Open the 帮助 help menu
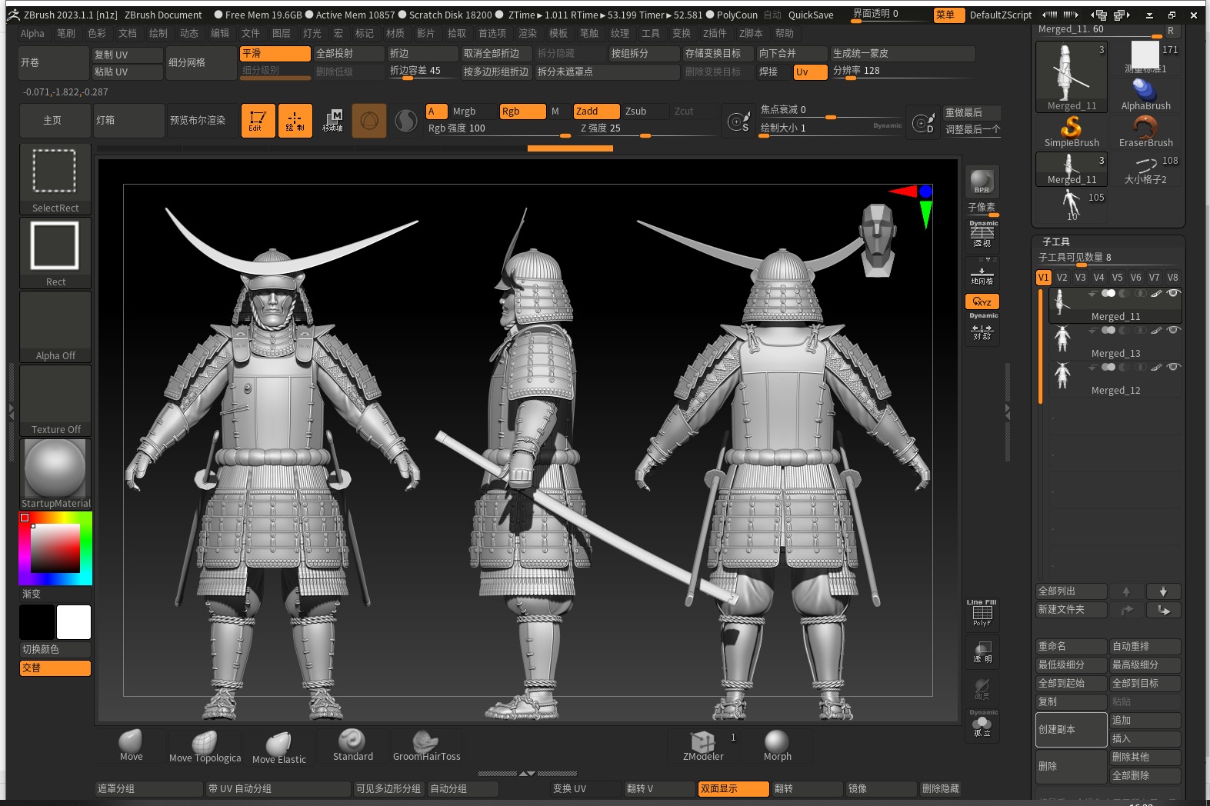This screenshot has height=806, width=1210. pyautogui.click(x=784, y=33)
